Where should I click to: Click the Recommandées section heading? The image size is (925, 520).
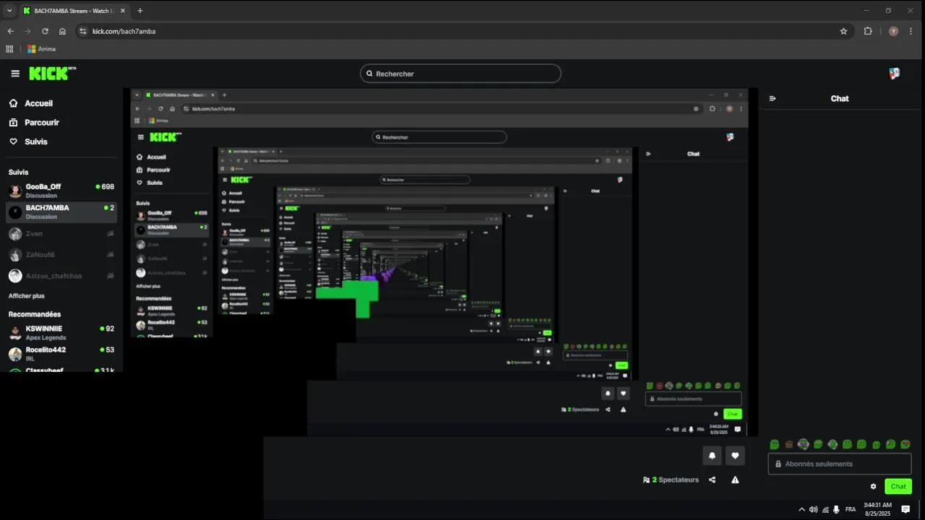[35, 314]
